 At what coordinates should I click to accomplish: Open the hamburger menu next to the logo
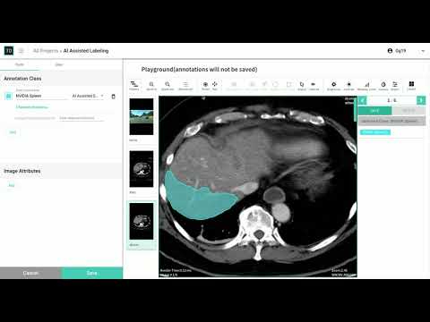click(21, 51)
